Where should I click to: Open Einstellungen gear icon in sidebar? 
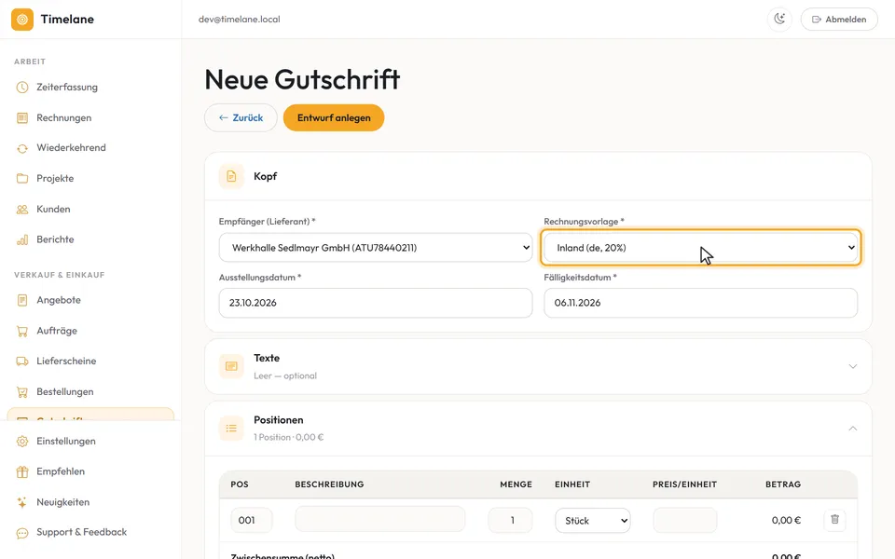(22, 442)
